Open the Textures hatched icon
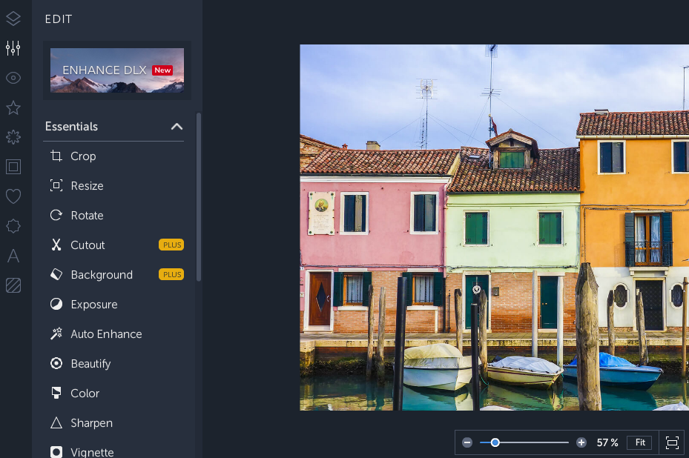This screenshot has height=458, width=689. 13,285
